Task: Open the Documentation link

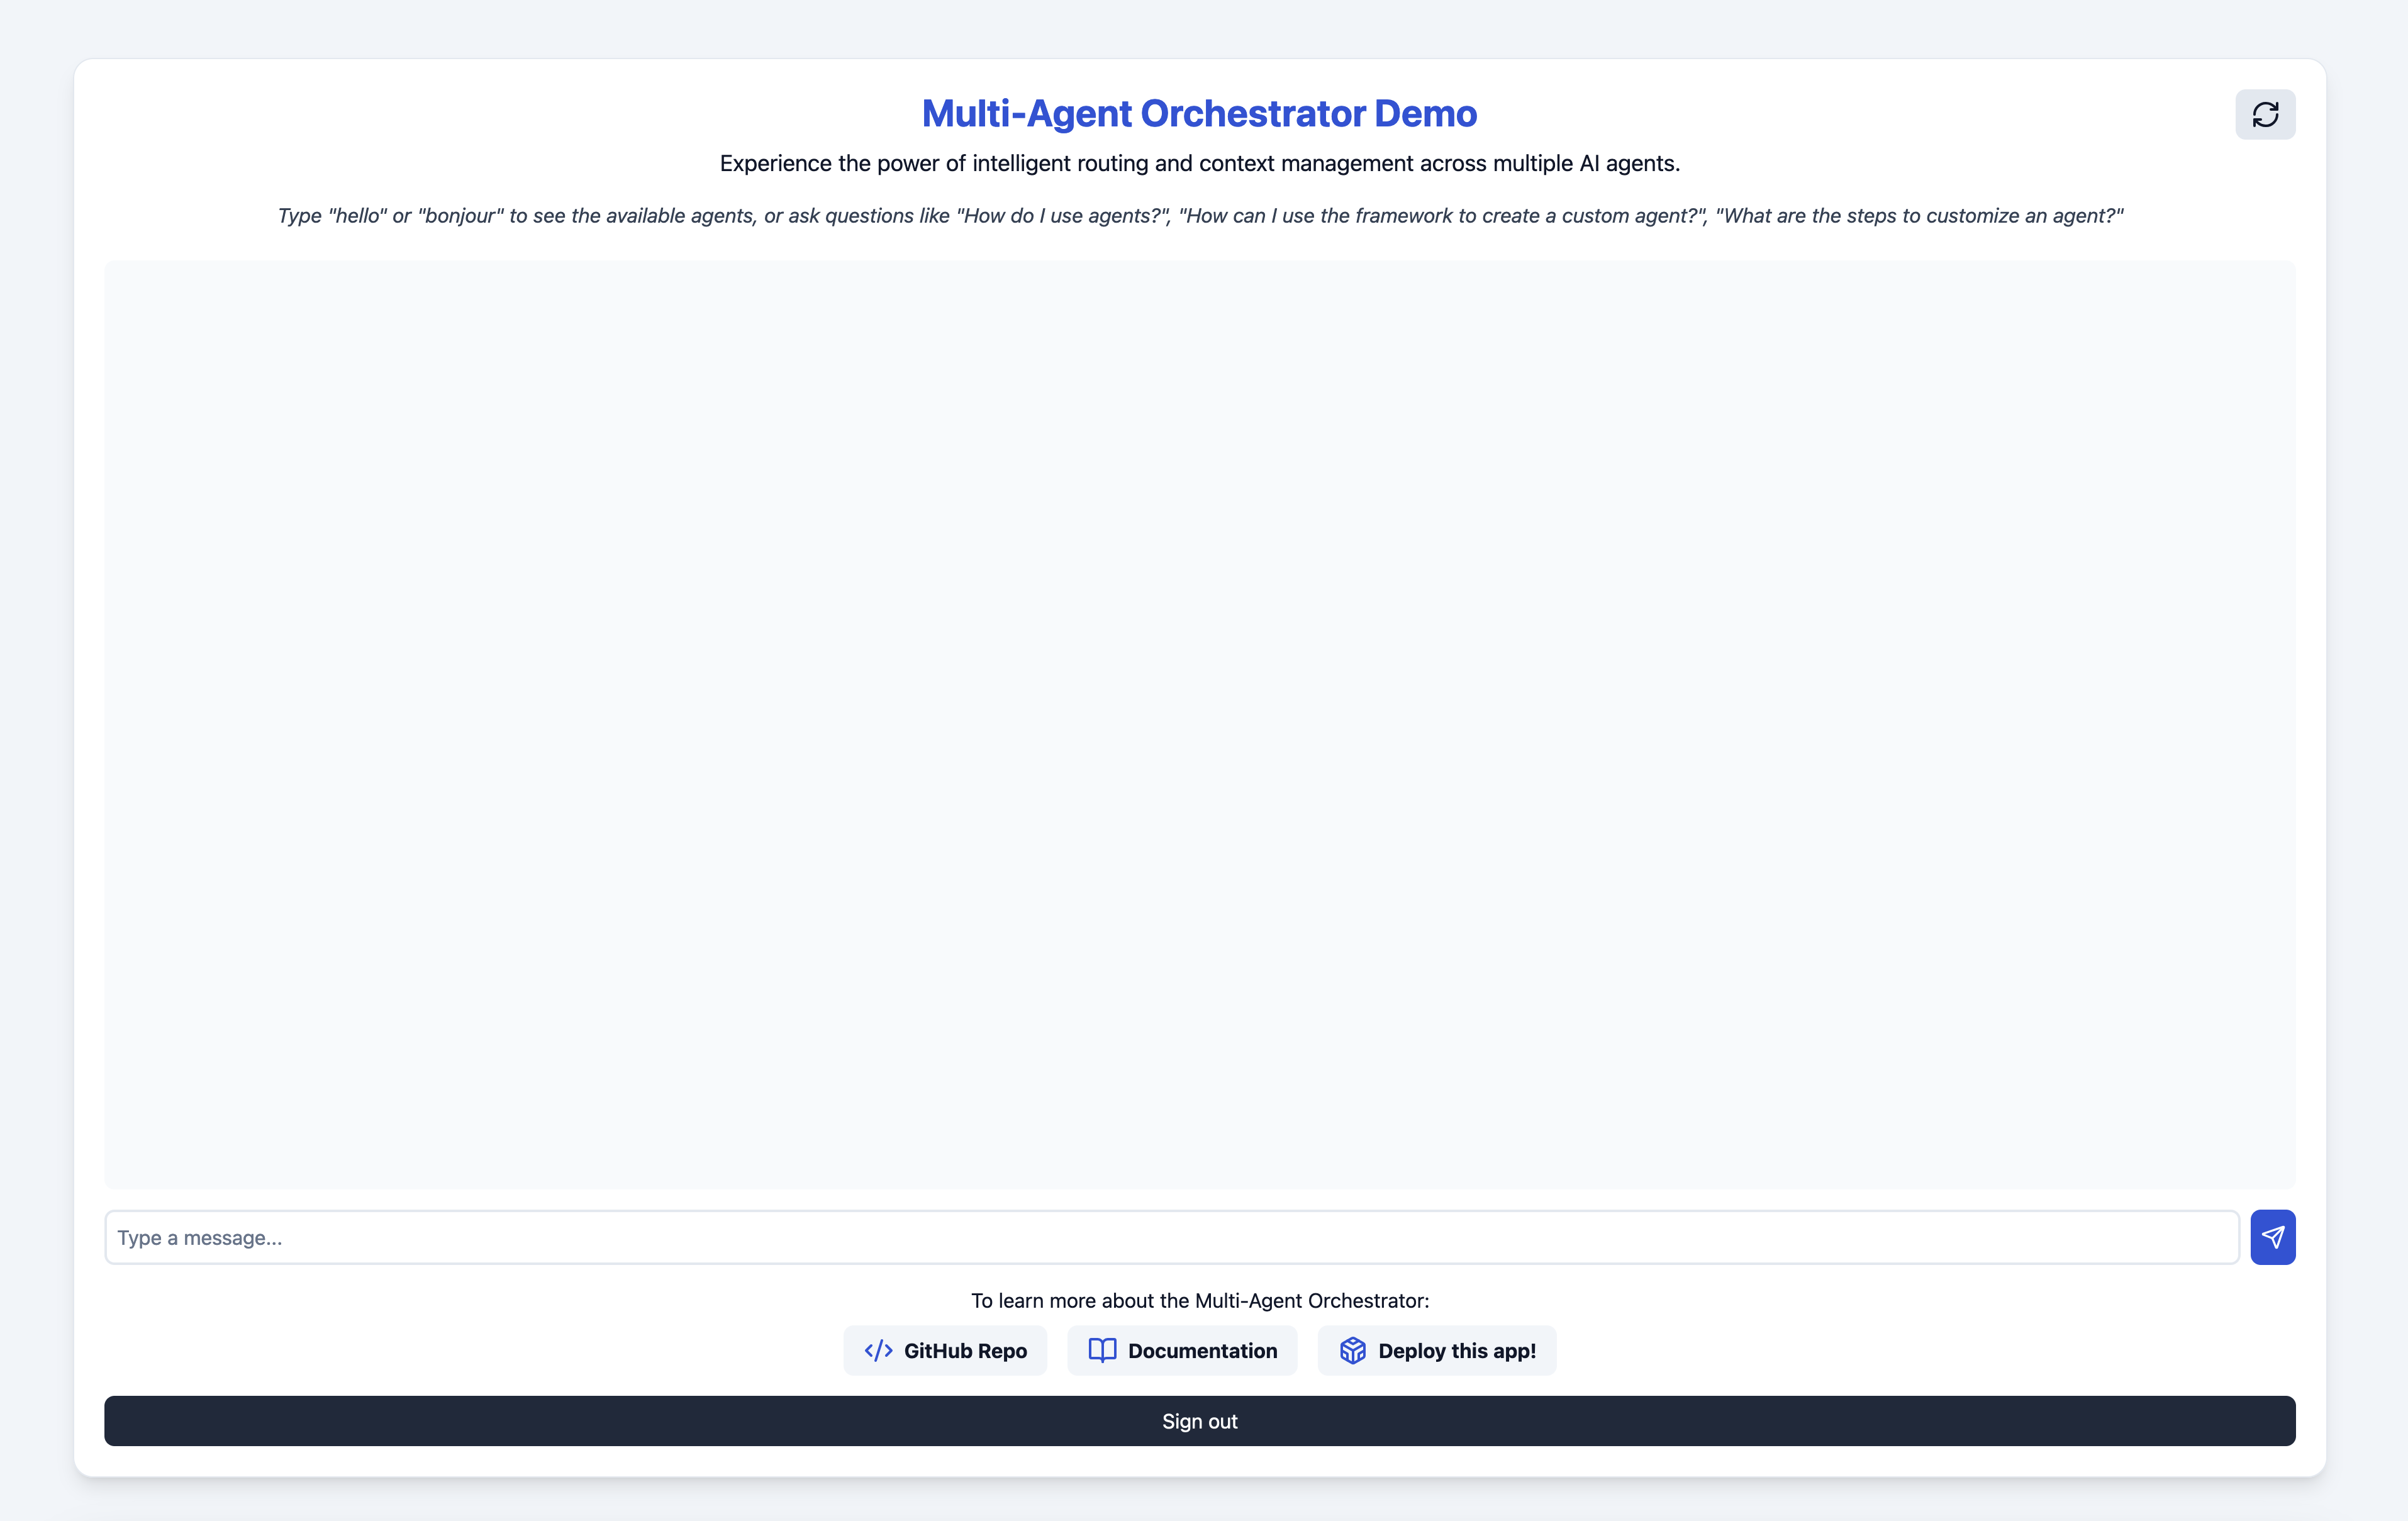Action: coord(1202,1351)
